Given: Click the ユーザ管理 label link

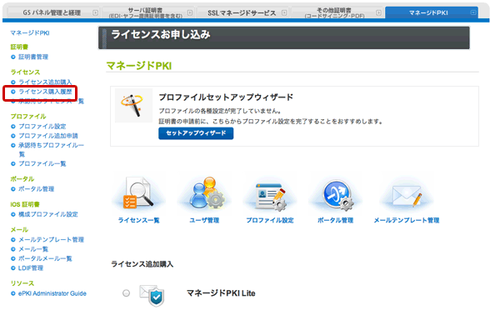Looking at the screenshot, I should click(204, 220).
